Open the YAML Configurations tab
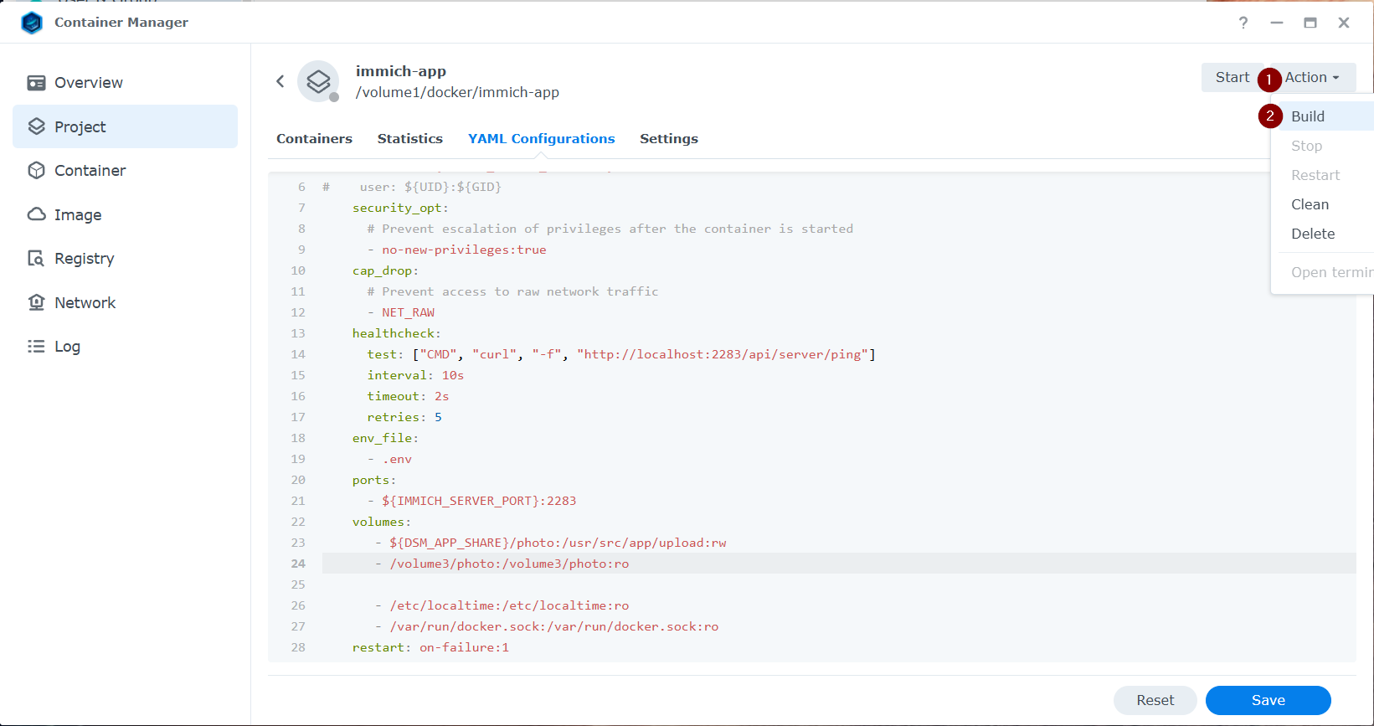Screen dimensions: 1374x726 [x=542, y=139]
